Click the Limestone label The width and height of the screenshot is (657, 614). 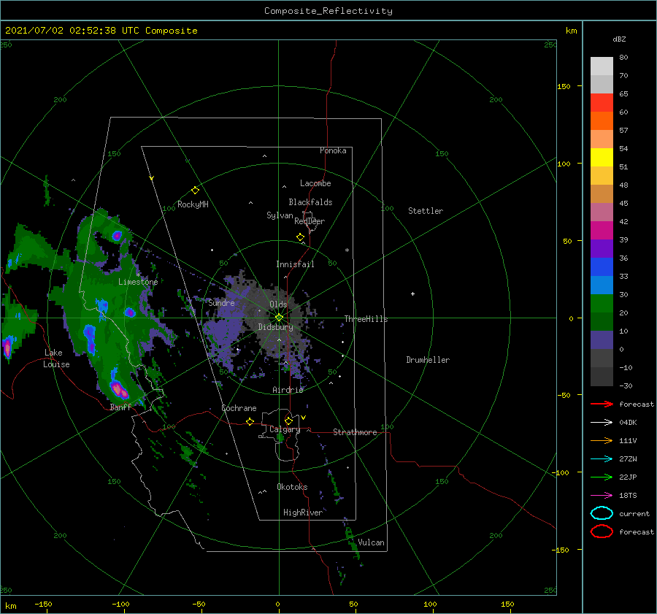pyautogui.click(x=138, y=282)
